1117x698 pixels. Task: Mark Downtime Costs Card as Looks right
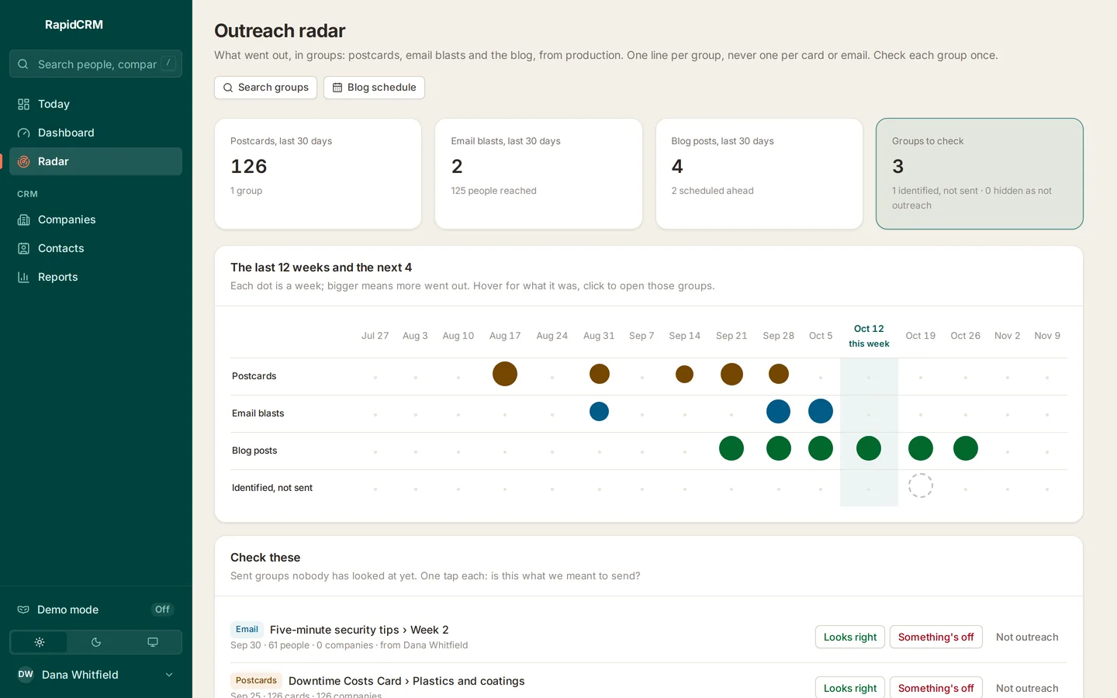849,688
